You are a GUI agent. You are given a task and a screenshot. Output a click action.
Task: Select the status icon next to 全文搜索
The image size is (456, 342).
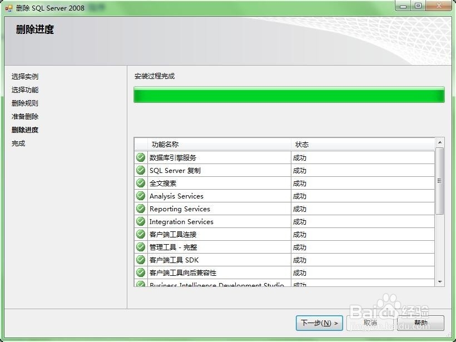[x=140, y=183]
